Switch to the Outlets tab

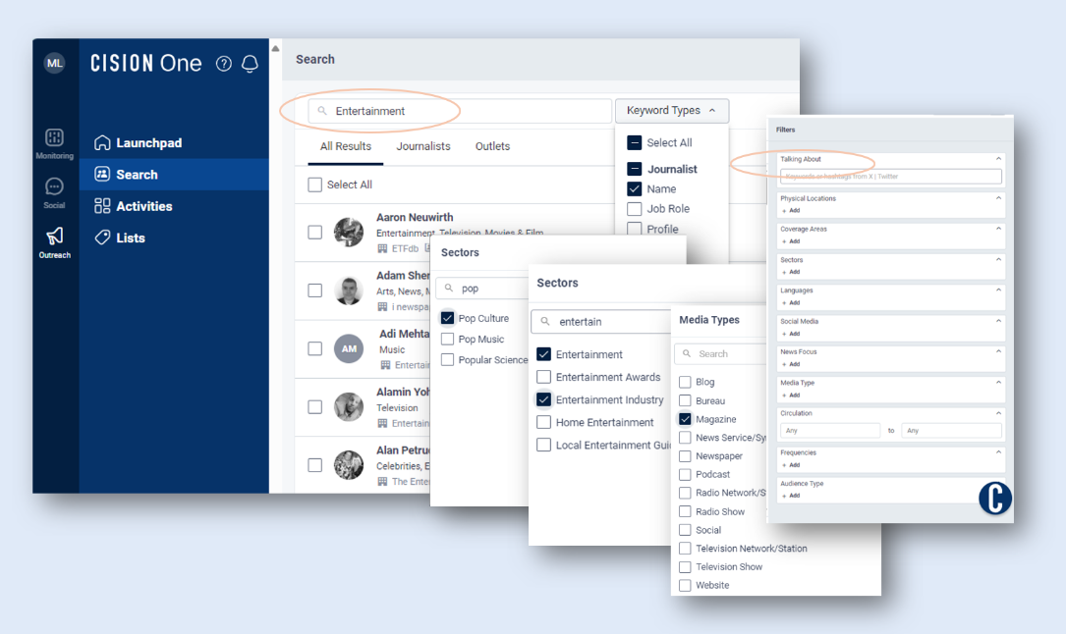[492, 146]
